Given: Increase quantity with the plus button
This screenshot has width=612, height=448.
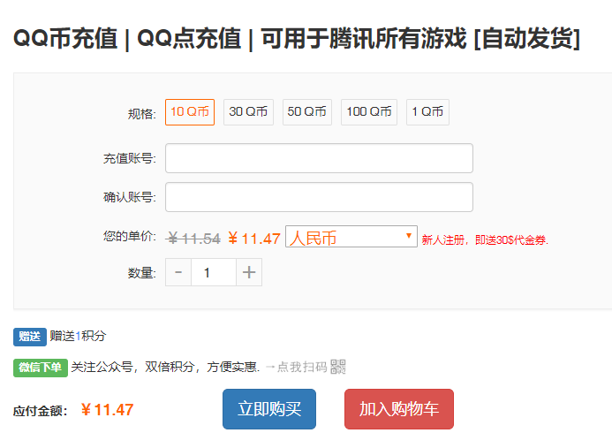Looking at the screenshot, I should click(249, 272).
